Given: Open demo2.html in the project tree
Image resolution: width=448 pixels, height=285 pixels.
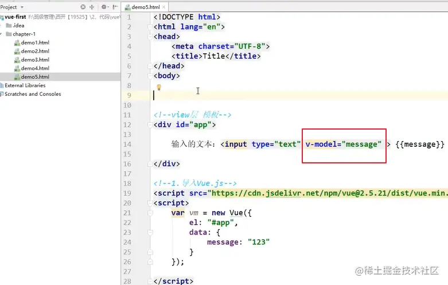Looking at the screenshot, I should 35,51.
